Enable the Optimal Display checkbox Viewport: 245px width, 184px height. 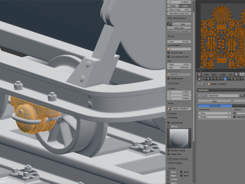pos(235,117)
